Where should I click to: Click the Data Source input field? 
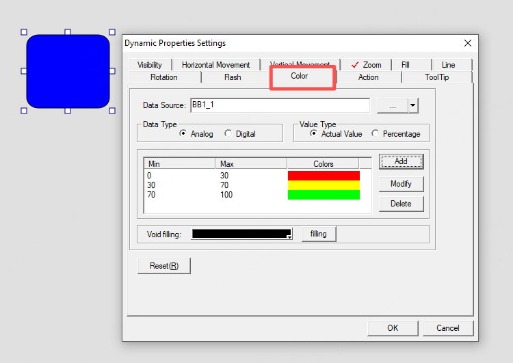pyautogui.click(x=280, y=105)
